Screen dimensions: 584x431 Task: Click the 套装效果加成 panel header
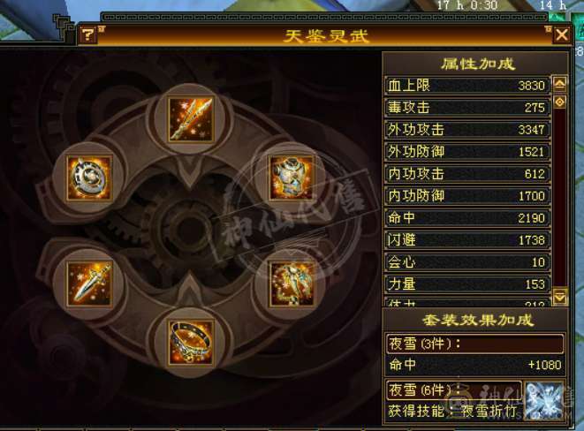click(x=478, y=320)
